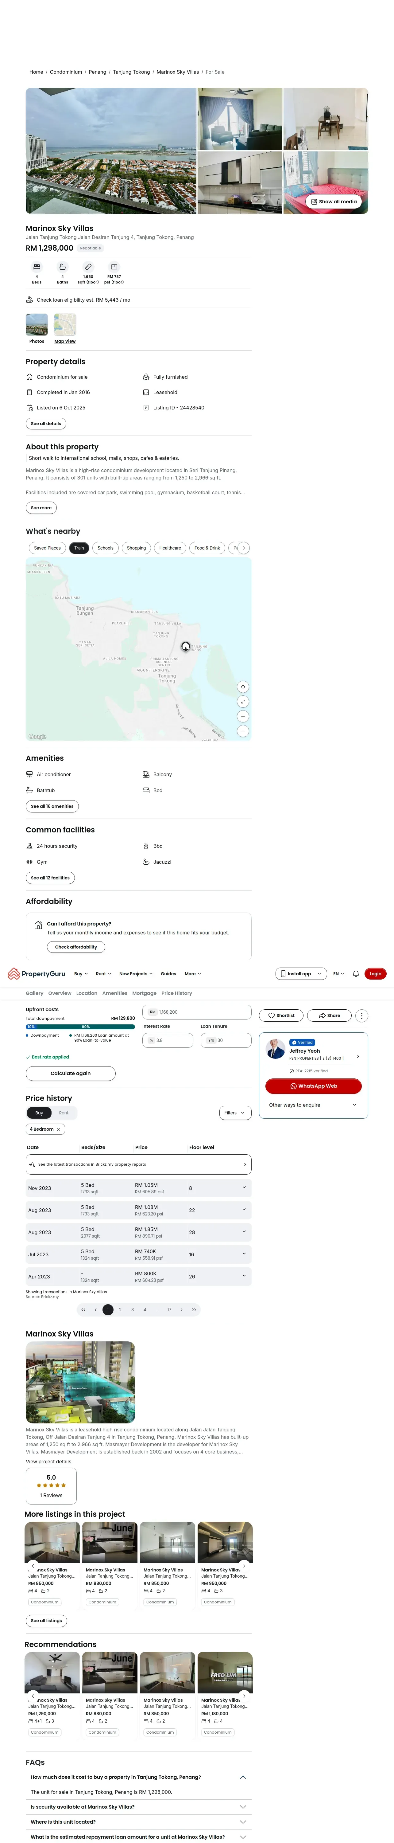Expand the Jul 2023 transaction row
Screen dimensions: 394x1843
[x=139, y=1254]
